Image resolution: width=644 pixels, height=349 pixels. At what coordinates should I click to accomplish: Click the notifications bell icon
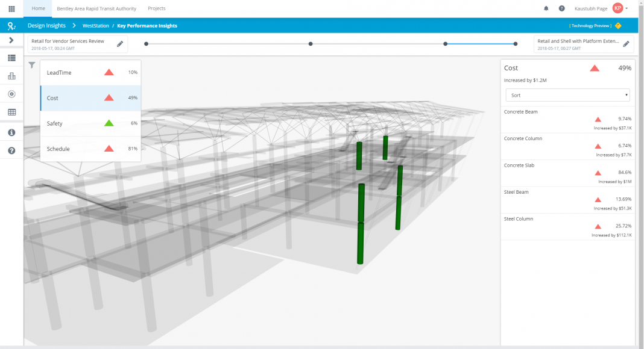pos(546,8)
